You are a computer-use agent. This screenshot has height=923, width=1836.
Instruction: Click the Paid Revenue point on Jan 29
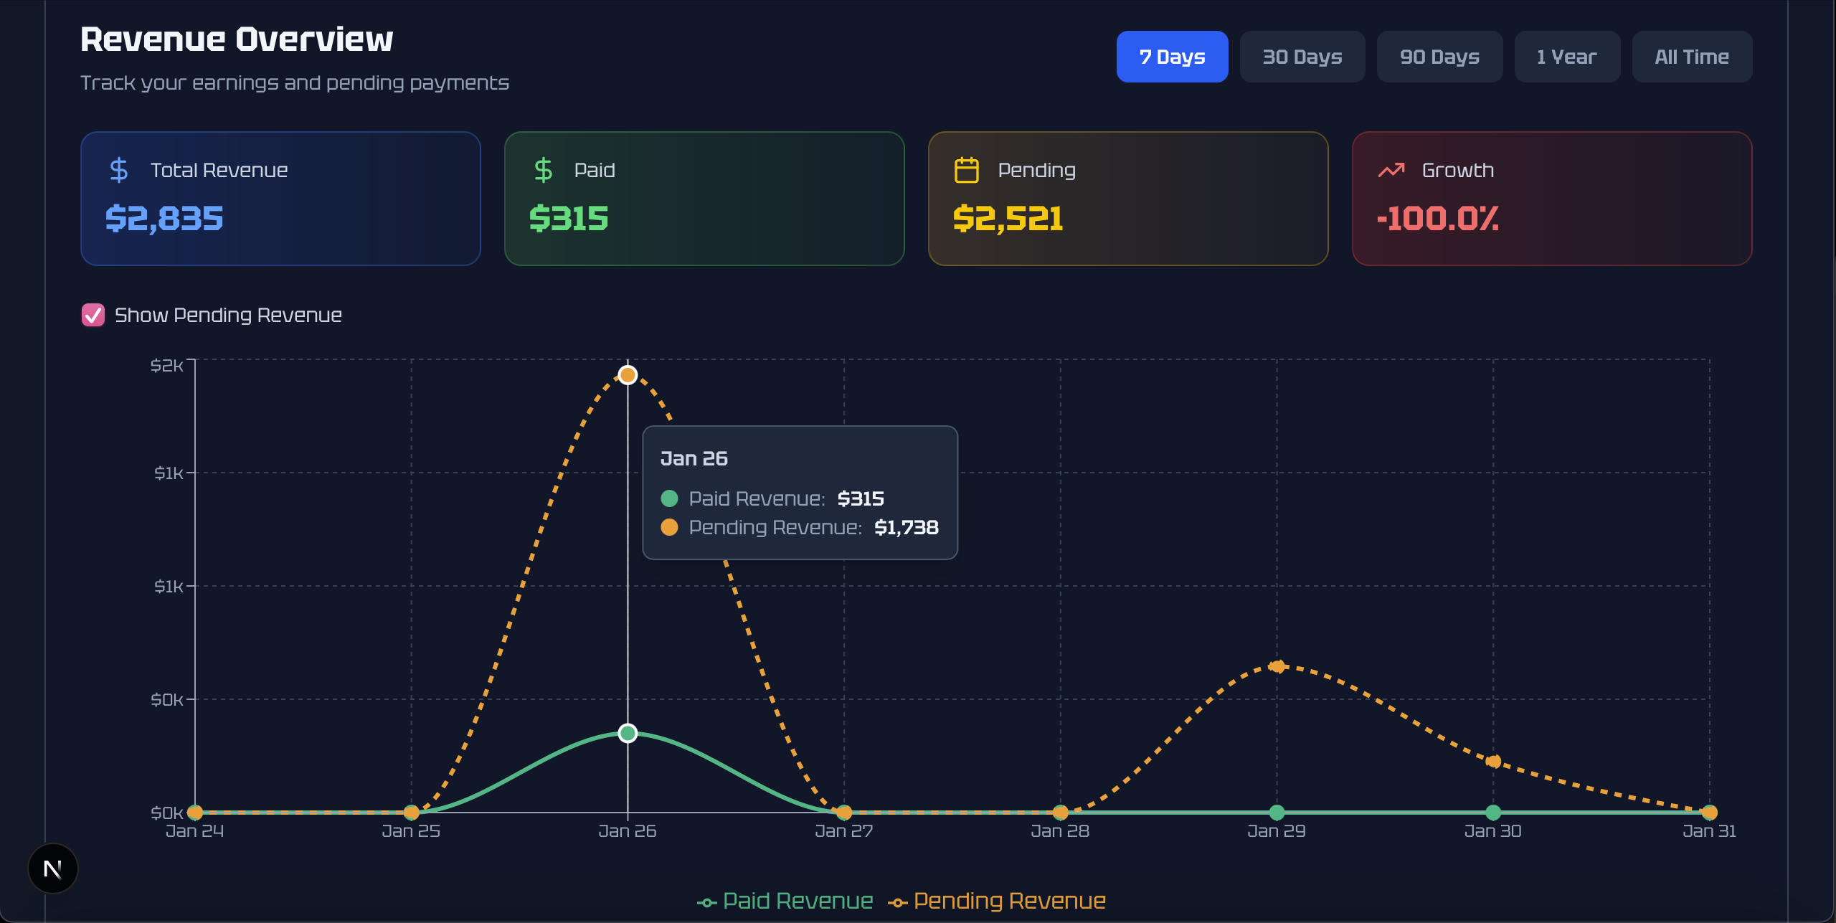click(1277, 813)
